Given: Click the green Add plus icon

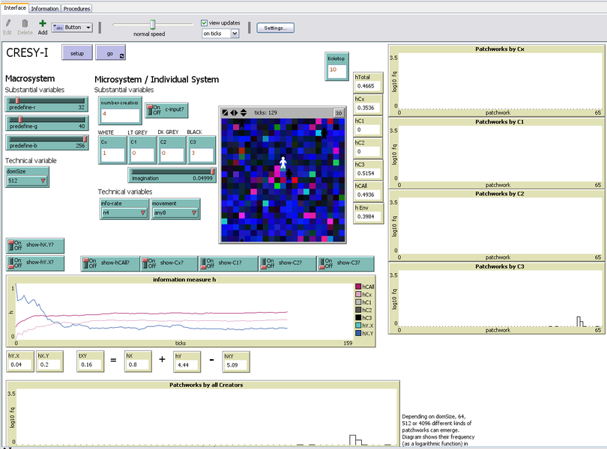Looking at the screenshot, I should click(x=43, y=24).
